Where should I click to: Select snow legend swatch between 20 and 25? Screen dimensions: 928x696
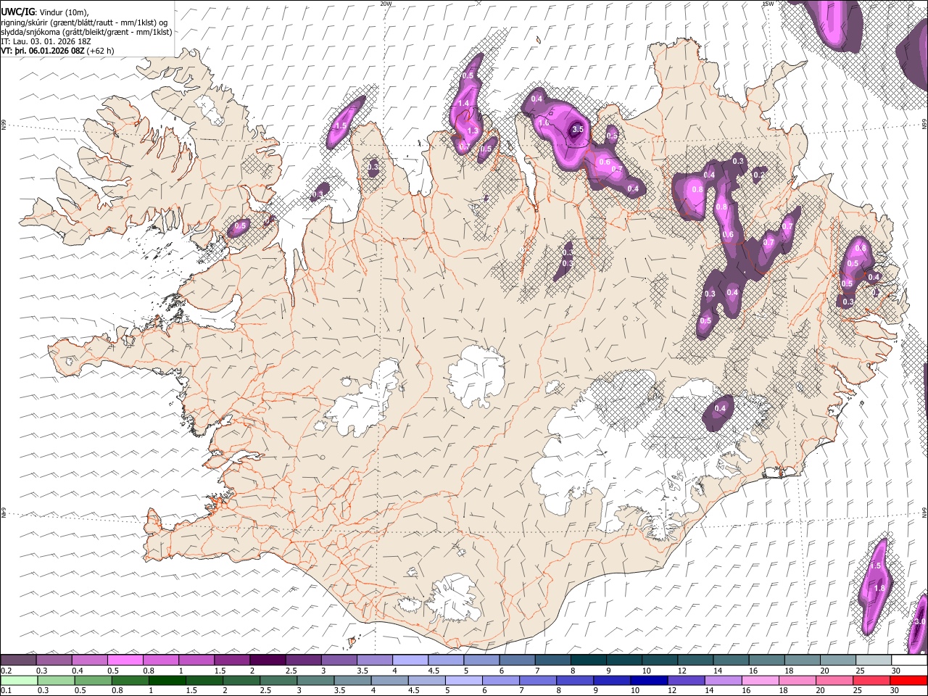(838, 660)
